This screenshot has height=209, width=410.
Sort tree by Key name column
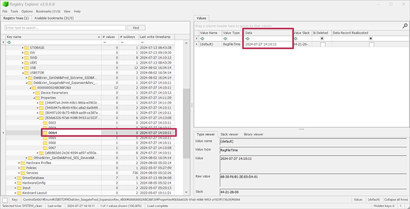pyautogui.click(x=54, y=37)
